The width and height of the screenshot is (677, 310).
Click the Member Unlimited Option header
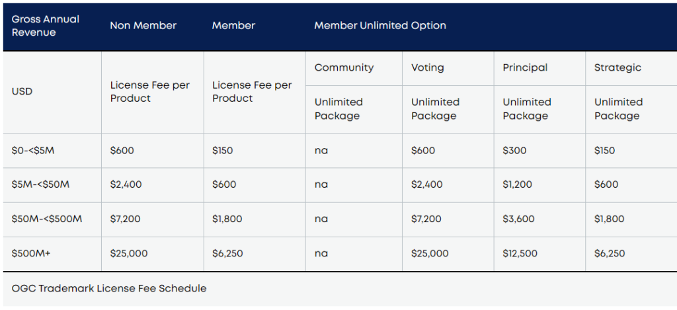(x=380, y=26)
